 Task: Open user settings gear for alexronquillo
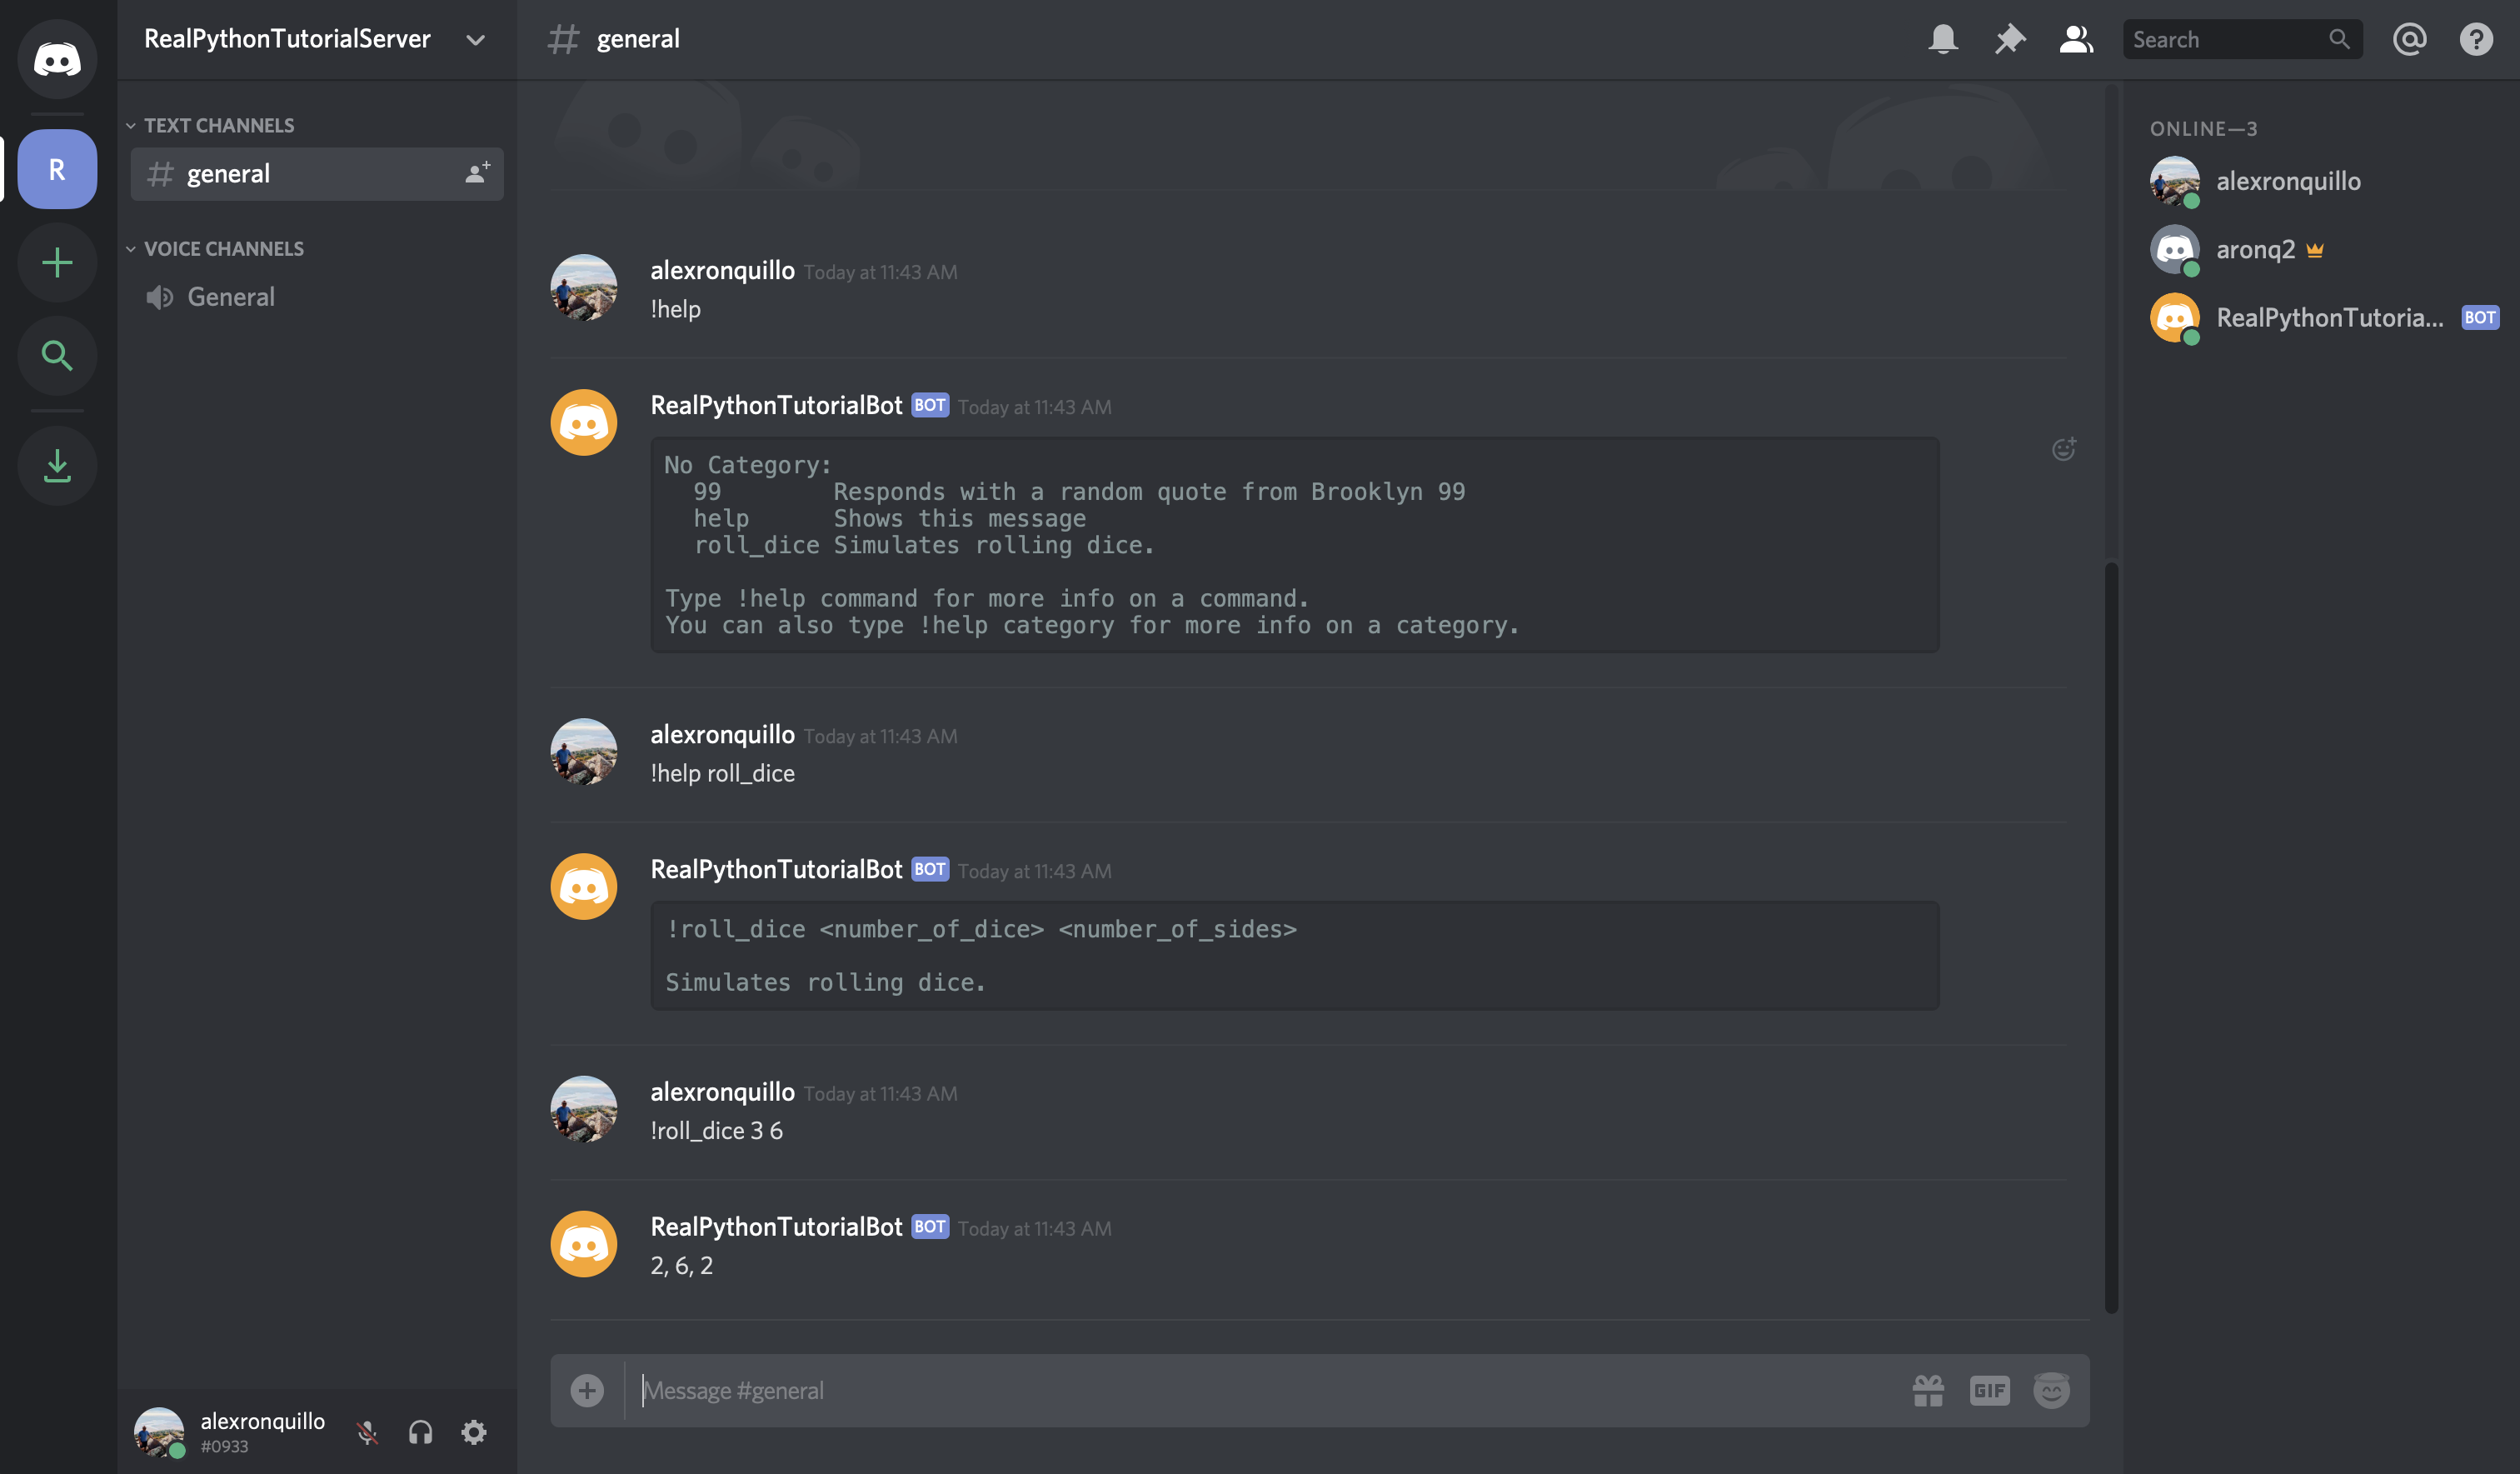click(x=473, y=1430)
